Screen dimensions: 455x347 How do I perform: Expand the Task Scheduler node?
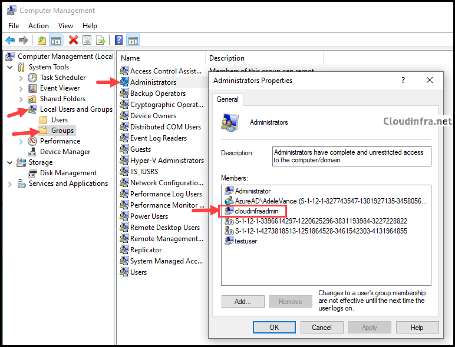[x=21, y=78]
